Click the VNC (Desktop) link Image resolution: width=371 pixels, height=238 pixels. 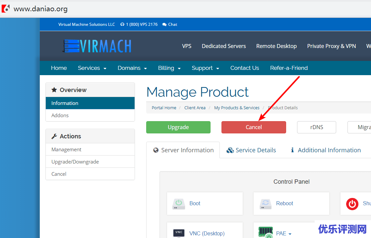tap(207, 233)
